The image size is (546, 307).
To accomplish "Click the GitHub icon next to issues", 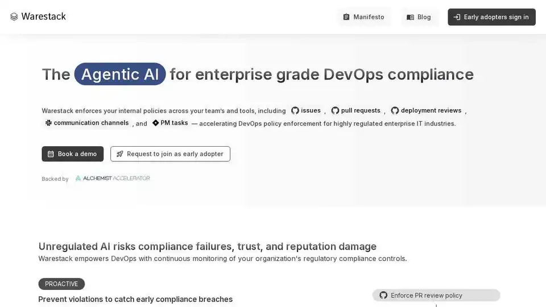I will [x=295, y=110].
